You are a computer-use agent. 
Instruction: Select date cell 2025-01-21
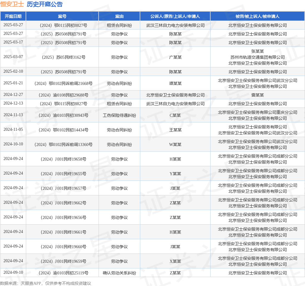(13, 83)
